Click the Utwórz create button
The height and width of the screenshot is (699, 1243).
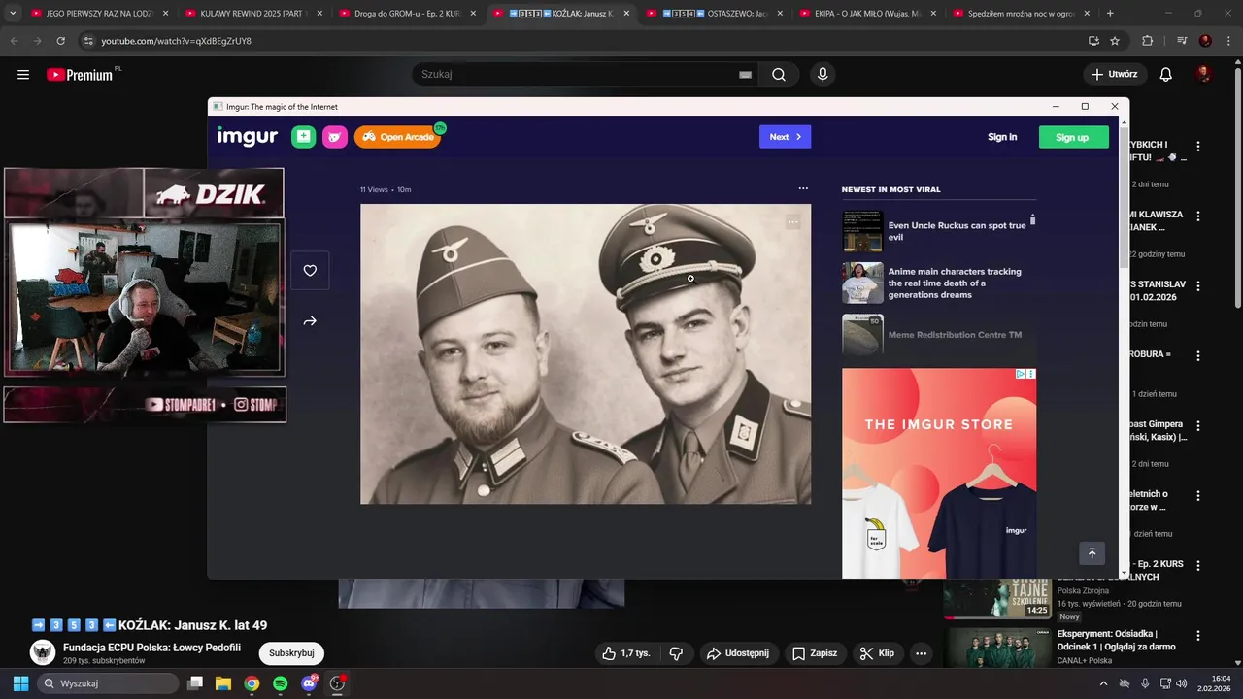tap(1115, 75)
